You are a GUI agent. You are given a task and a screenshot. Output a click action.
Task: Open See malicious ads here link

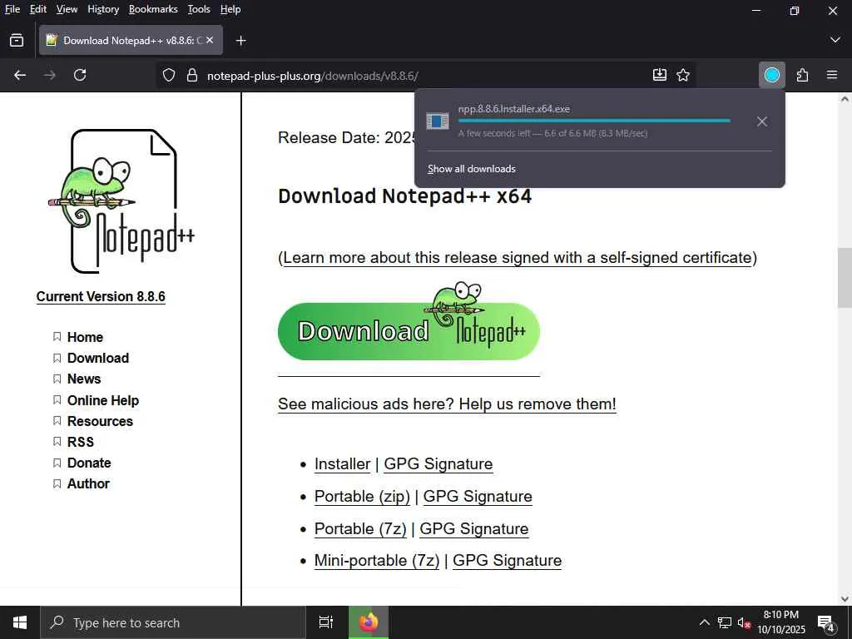(447, 404)
